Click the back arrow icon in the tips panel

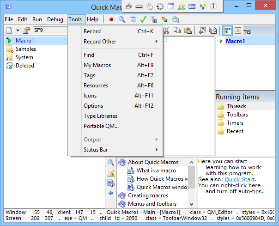coord(111,193)
